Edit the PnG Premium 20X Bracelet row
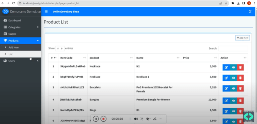 click(x=226, y=89)
